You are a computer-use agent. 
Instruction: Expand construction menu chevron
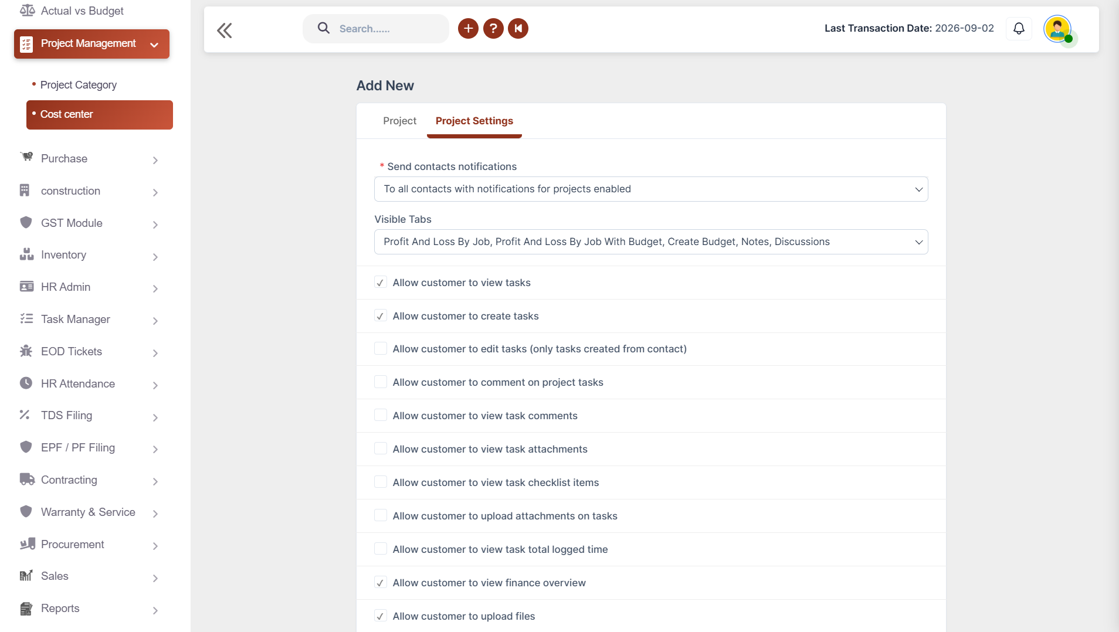pos(155,192)
